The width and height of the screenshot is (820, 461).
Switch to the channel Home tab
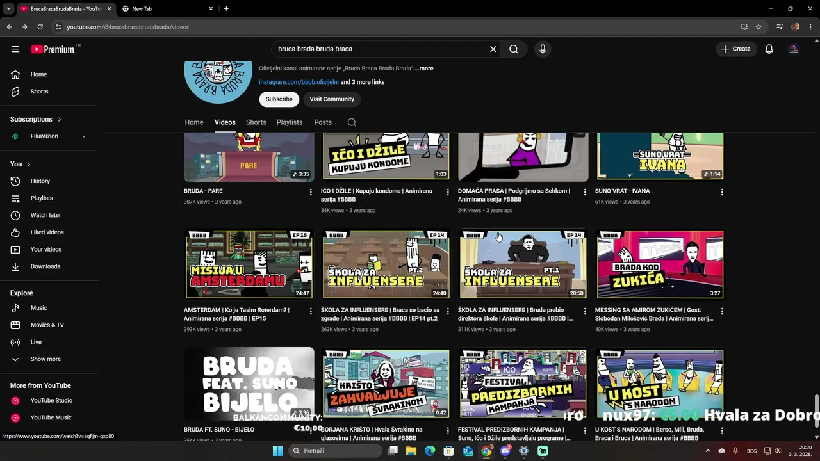pyautogui.click(x=194, y=122)
